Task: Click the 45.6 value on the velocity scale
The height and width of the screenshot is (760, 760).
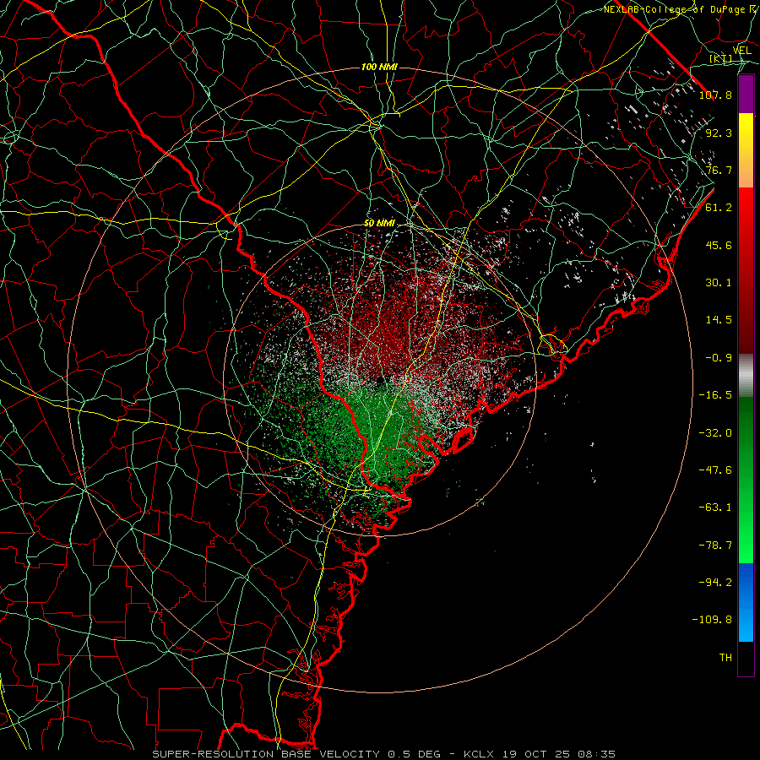Action: (719, 245)
